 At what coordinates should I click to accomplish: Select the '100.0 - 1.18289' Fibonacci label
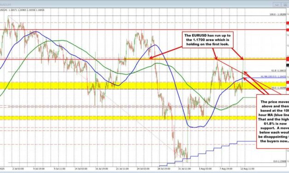[x=278, y=14]
